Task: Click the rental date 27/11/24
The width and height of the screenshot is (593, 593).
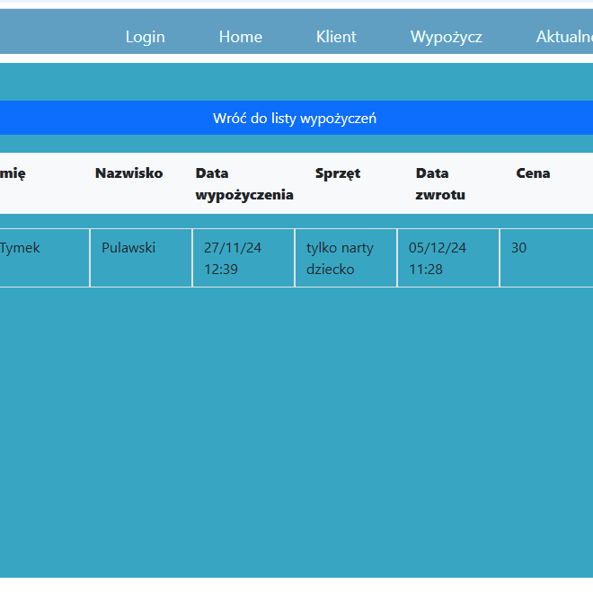Action: (233, 248)
